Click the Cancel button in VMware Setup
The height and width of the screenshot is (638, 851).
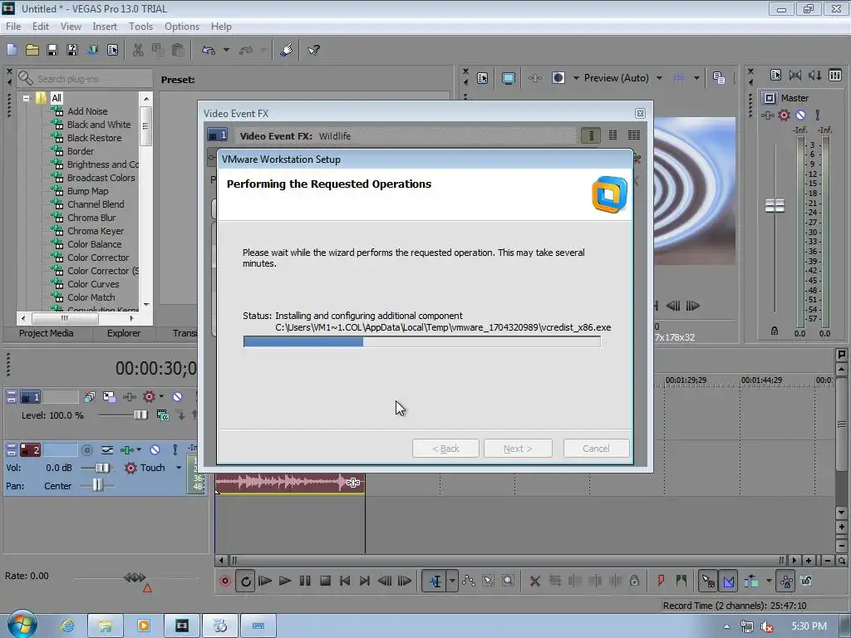tap(596, 449)
